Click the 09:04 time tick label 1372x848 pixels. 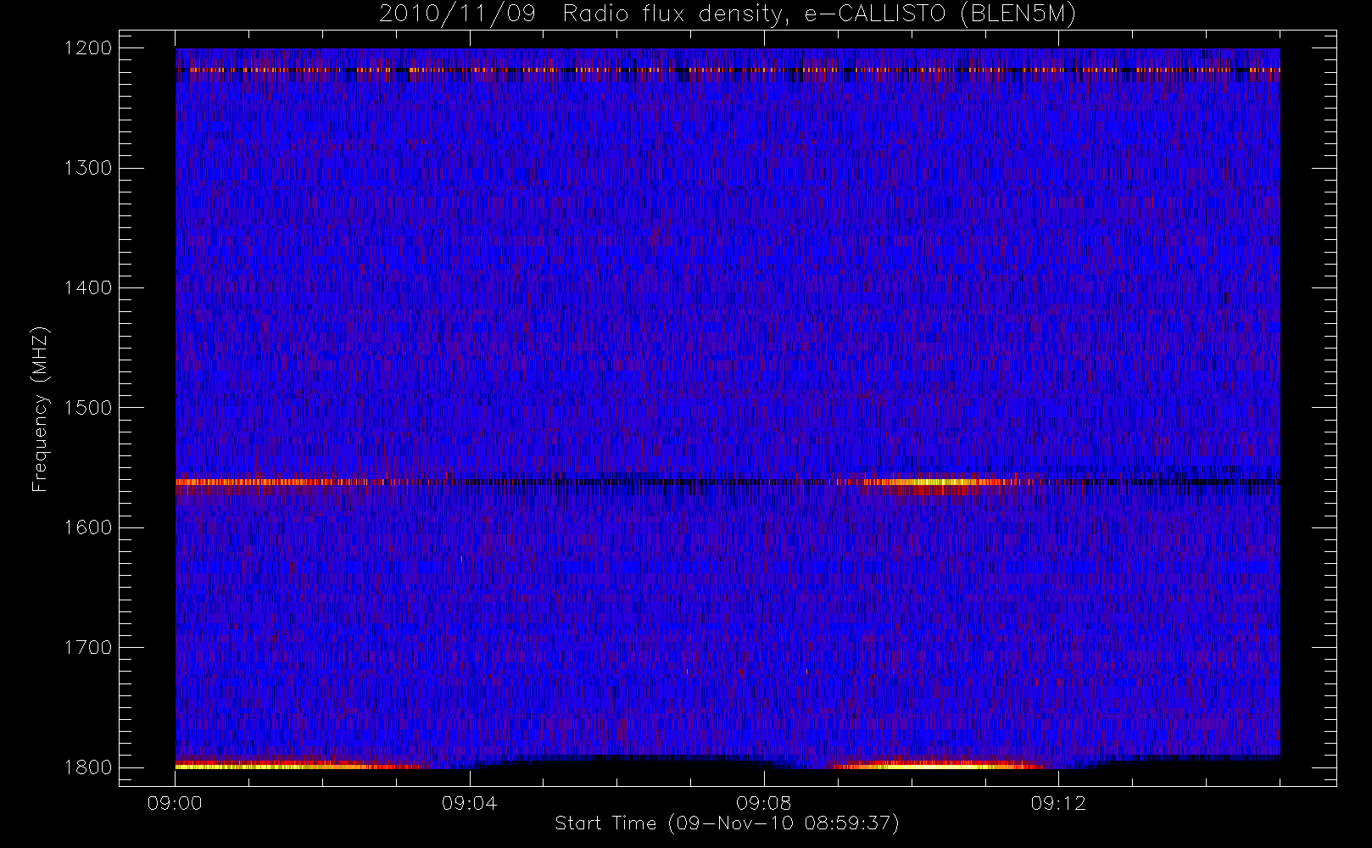pyautogui.click(x=469, y=803)
